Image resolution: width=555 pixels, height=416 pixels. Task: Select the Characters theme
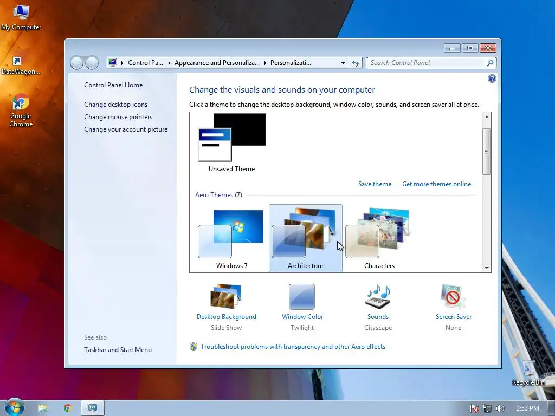[379, 239]
